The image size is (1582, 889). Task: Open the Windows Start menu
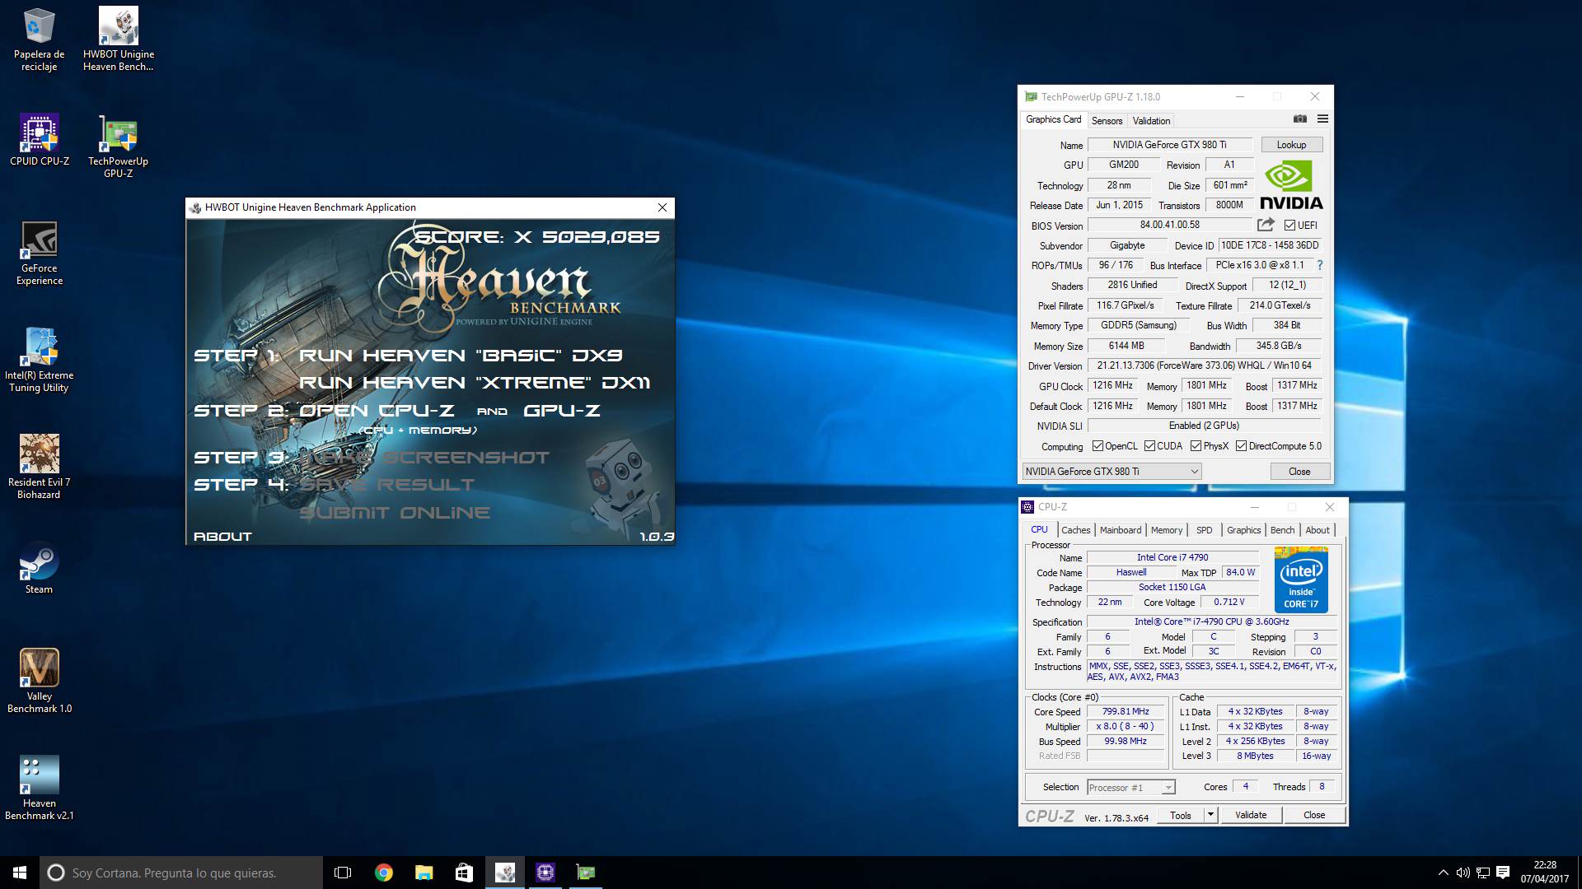coord(20,873)
